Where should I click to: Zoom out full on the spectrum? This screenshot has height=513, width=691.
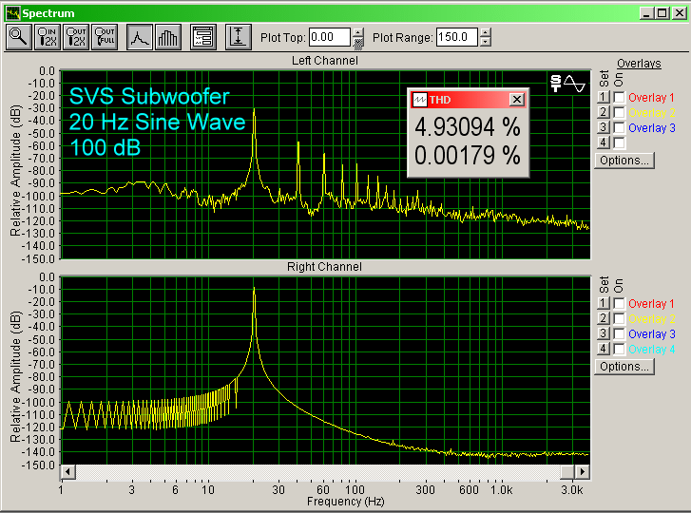[x=106, y=37]
